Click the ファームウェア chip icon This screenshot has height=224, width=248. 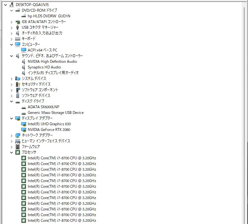click(x=18, y=147)
